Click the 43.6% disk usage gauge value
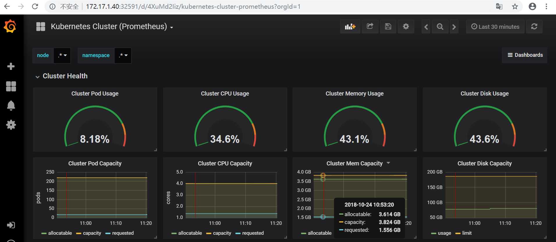 coord(484,139)
